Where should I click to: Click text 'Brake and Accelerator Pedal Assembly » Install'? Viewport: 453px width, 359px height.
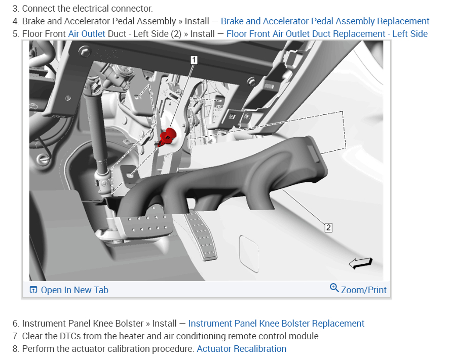click(x=116, y=21)
